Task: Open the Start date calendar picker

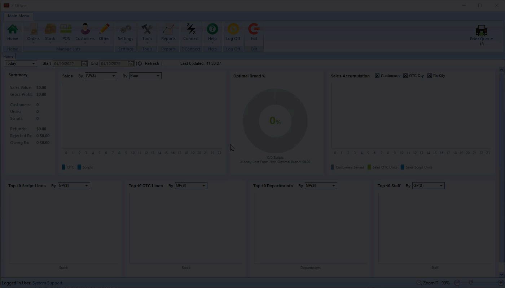Action: (x=84, y=64)
